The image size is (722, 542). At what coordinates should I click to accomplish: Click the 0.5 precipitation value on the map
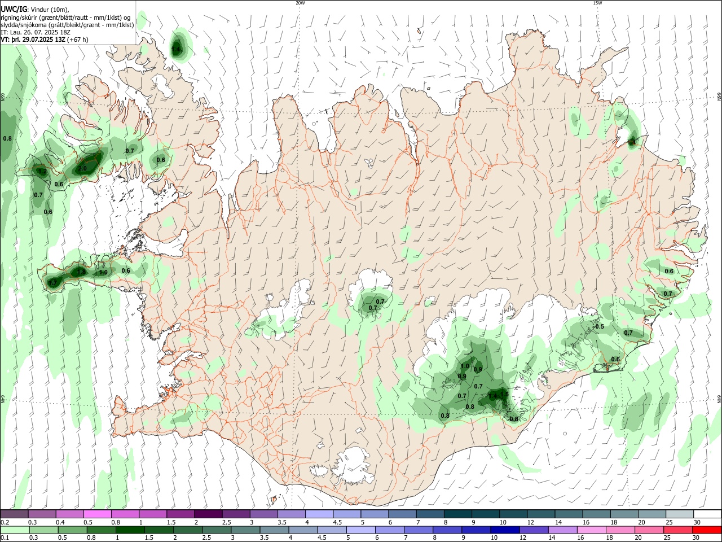pyautogui.click(x=599, y=326)
